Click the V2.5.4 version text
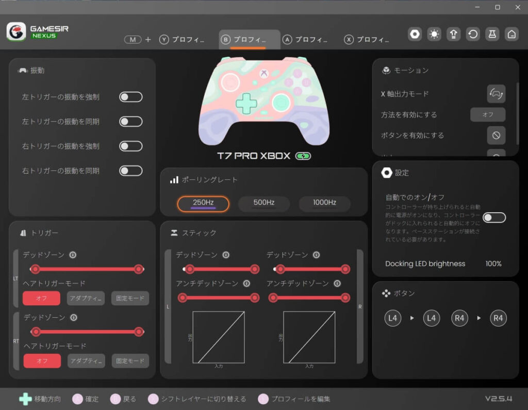 click(x=499, y=399)
